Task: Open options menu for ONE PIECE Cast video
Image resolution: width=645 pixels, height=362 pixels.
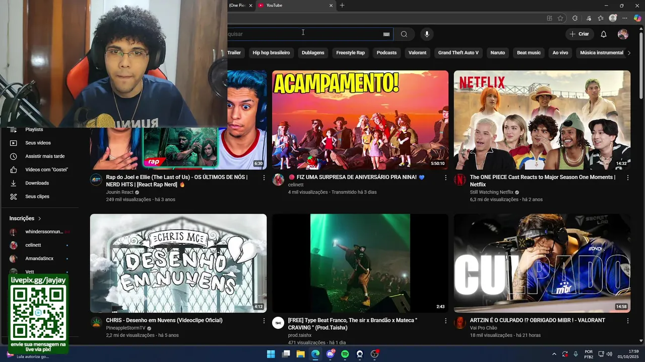Action: click(x=627, y=177)
